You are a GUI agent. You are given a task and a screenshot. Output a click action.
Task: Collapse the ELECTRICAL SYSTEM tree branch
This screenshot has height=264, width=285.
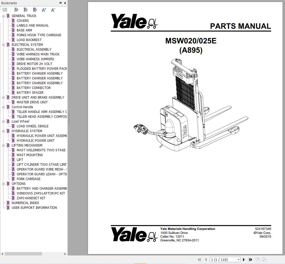point(3,45)
